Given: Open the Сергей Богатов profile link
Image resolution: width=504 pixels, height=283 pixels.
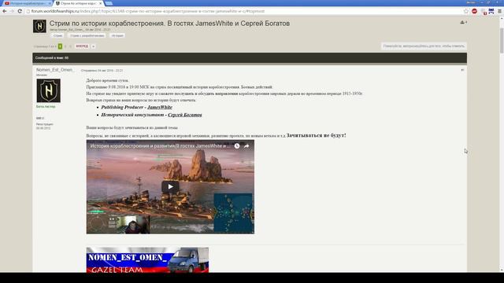Looking at the screenshot, I should (185, 115).
